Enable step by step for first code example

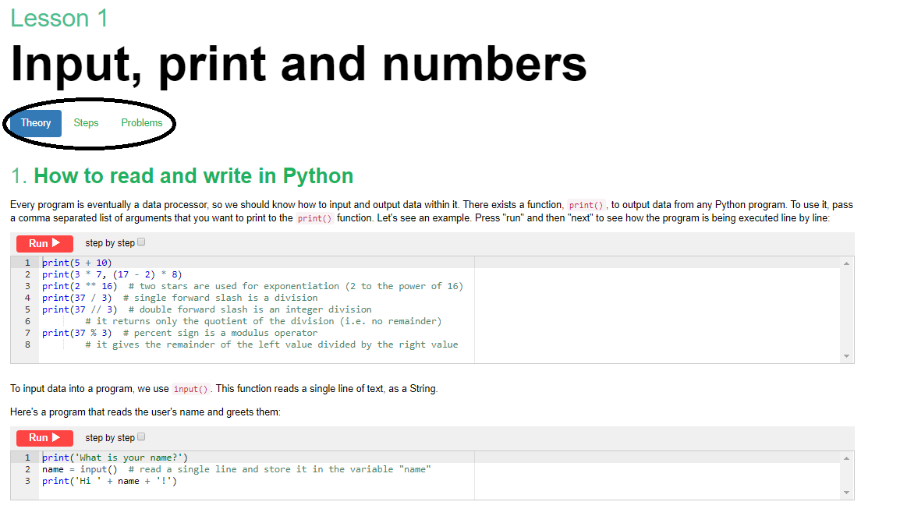pos(141,242)
